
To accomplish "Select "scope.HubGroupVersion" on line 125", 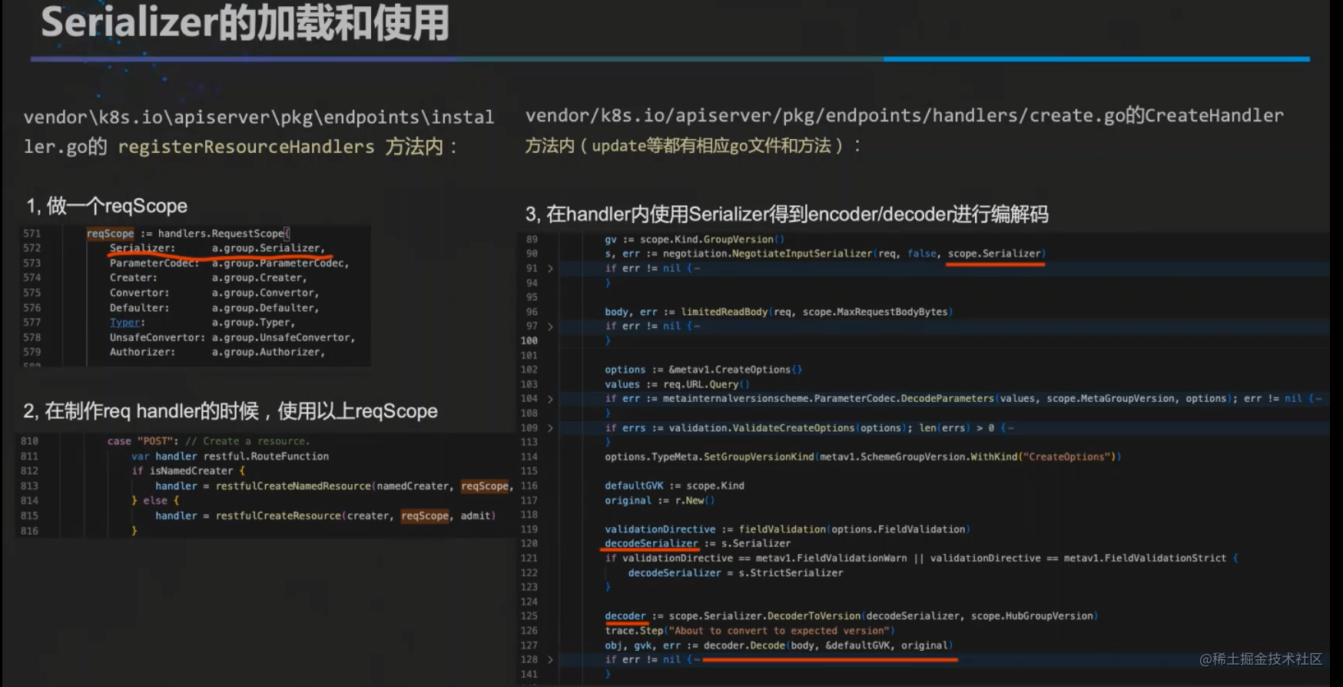I will click(1033, 616).
